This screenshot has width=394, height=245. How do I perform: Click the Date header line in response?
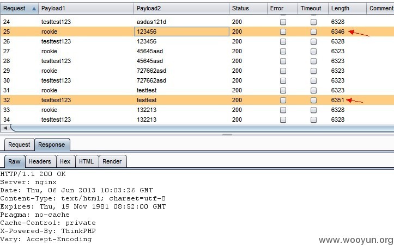click(x=76, y=190)
